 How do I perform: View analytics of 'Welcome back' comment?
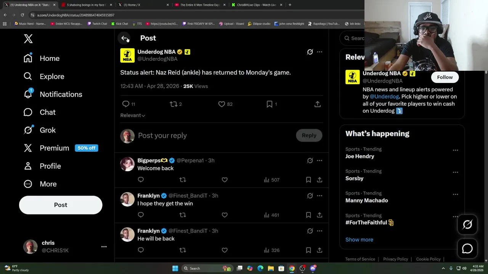pos(271,180)
